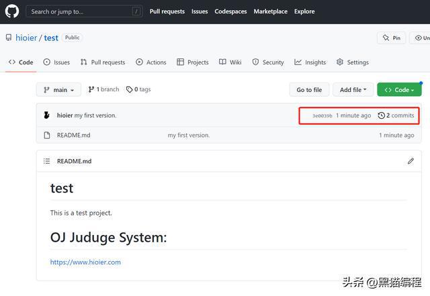Click the Go to file button

pyautogui.click(x=309, y=90)
